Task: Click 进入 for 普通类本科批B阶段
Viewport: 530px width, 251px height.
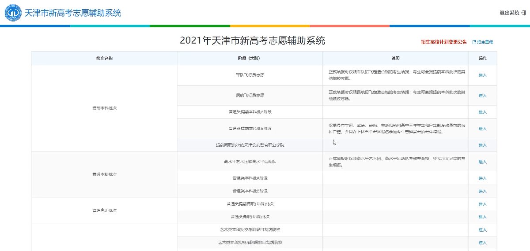Action: tap(482, 192)
